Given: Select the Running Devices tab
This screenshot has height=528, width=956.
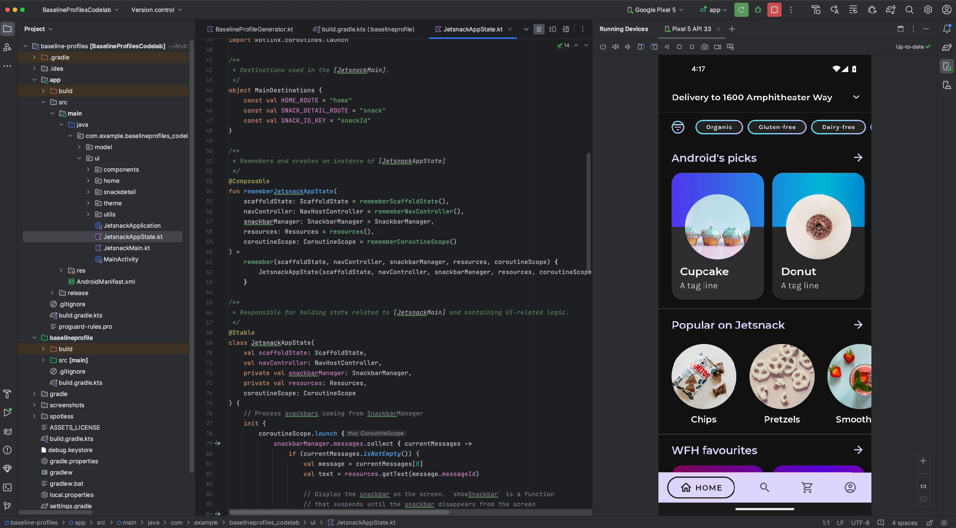Looking at the screenshot, I should tap(622, 29).
